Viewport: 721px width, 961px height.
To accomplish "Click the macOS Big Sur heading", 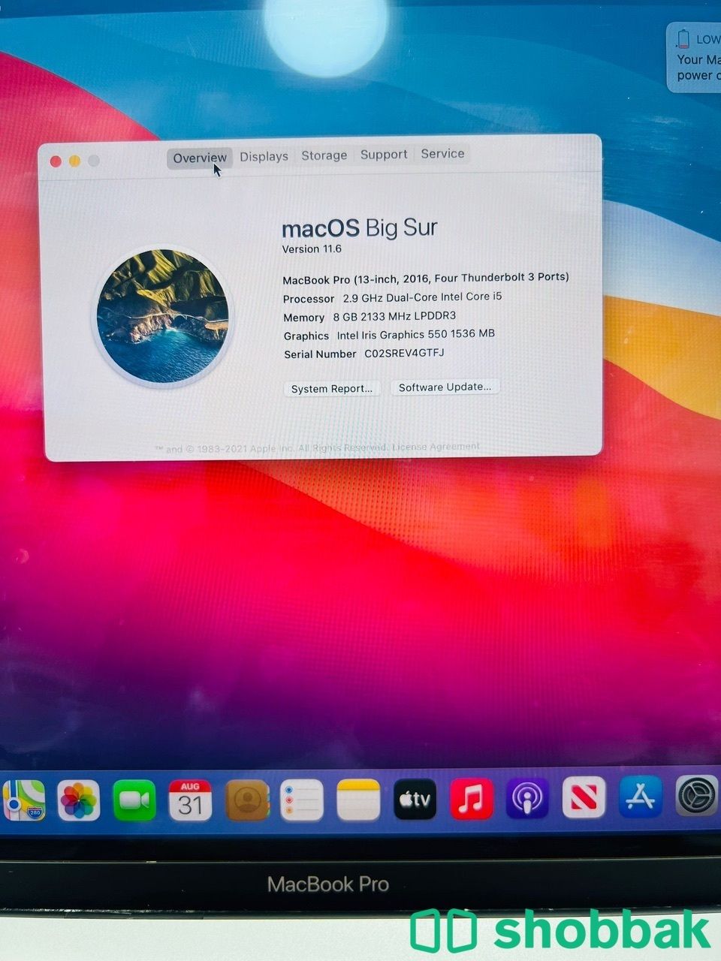I will coord(359,227).
